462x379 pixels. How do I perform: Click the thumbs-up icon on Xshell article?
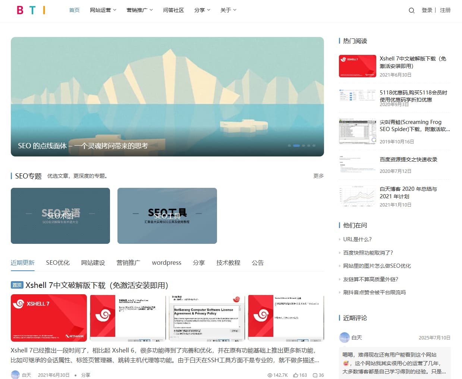click(x=296, y=375)
